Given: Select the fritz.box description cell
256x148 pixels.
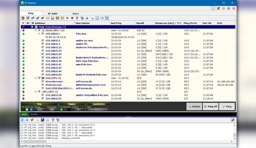Looking at the screenshot, I should pos(81,34).
